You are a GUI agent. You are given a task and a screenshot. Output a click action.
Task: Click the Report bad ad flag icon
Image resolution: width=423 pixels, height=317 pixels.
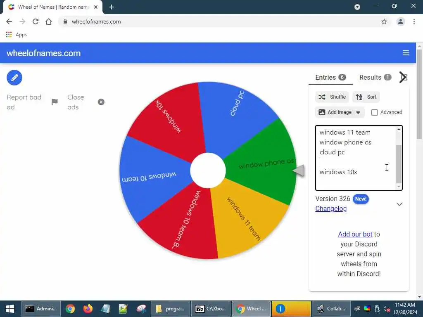55,102
